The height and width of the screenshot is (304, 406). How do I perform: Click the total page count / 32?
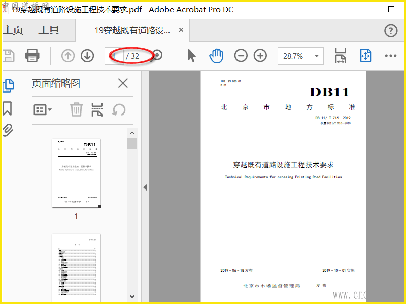pyautogui.click(x=132, y=56)
